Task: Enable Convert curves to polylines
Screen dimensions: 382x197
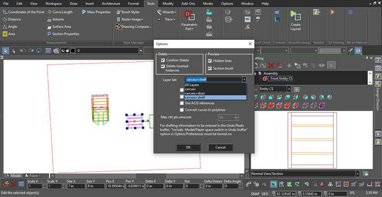Action: point(182,110)
